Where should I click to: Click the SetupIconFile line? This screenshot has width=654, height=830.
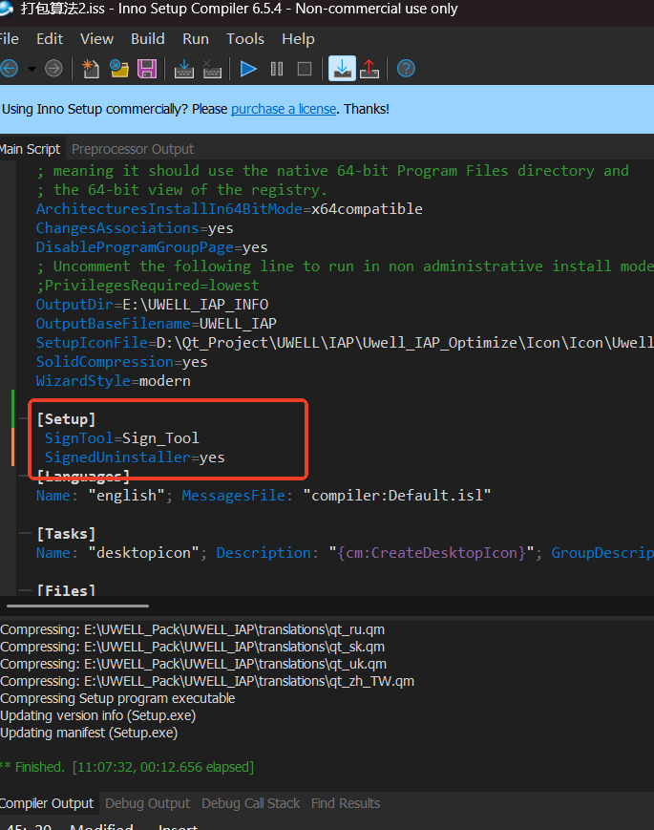[x=345, y=343]
